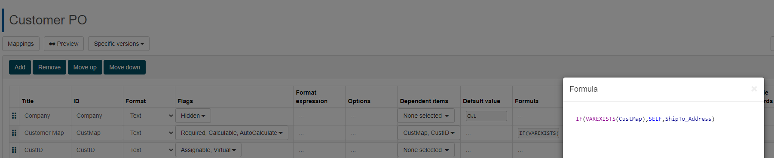The width and height of the screenshot is (774, 158).
Task: Close the Formula popup with the X
Action: tap(754, 89)
